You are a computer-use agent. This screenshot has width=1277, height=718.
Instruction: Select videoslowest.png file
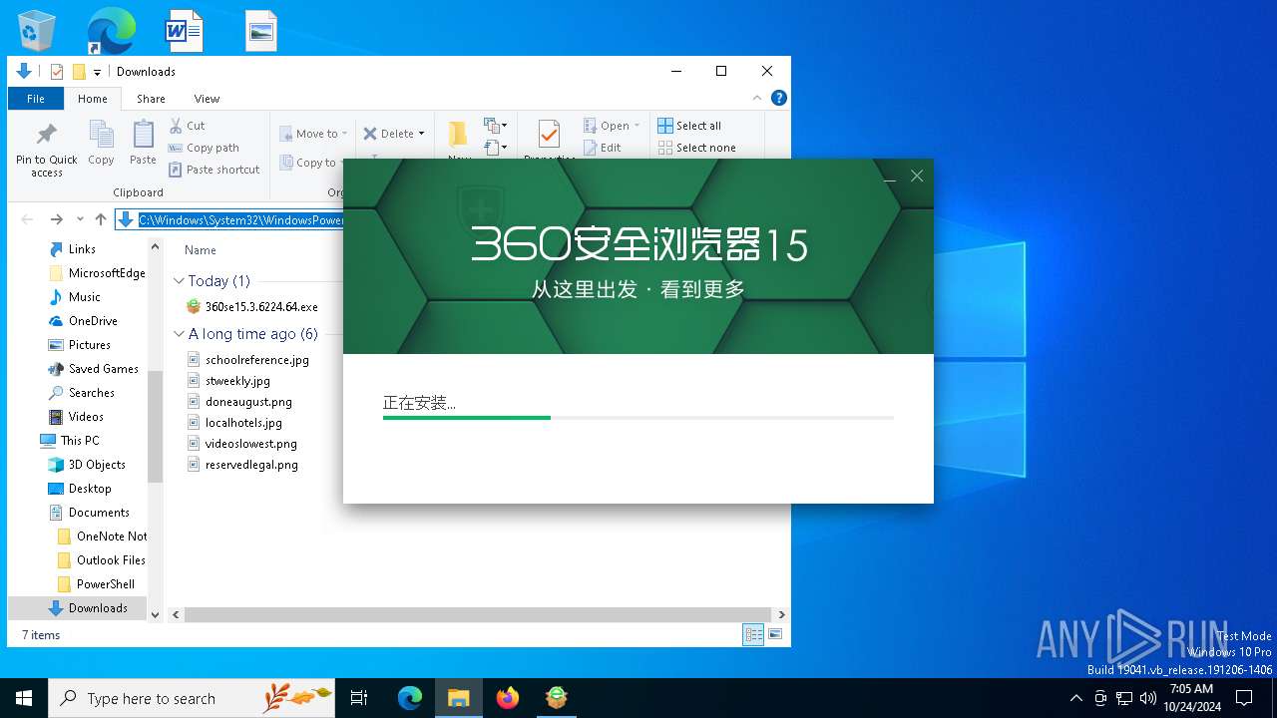[241, 444]
